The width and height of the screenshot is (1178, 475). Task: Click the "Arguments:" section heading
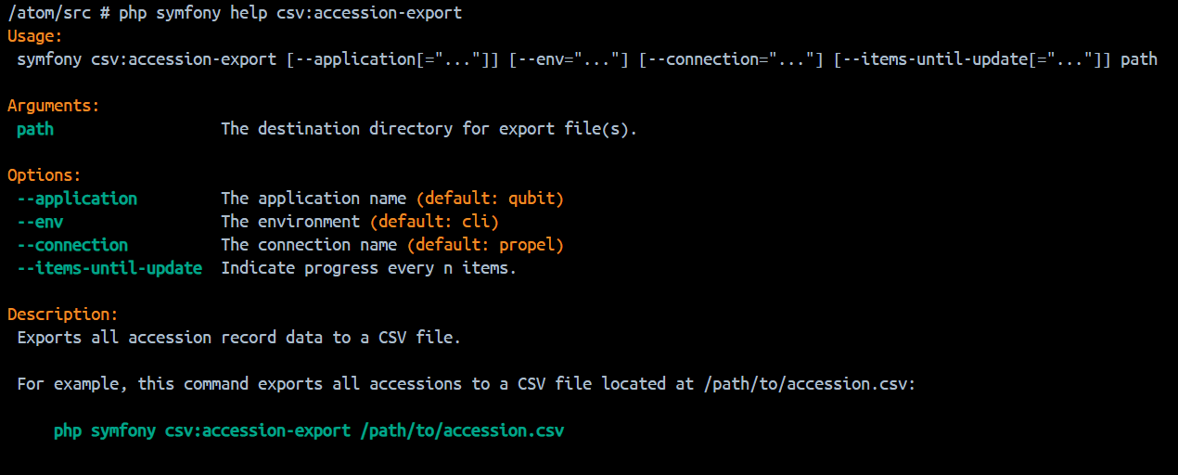[53, 106]
